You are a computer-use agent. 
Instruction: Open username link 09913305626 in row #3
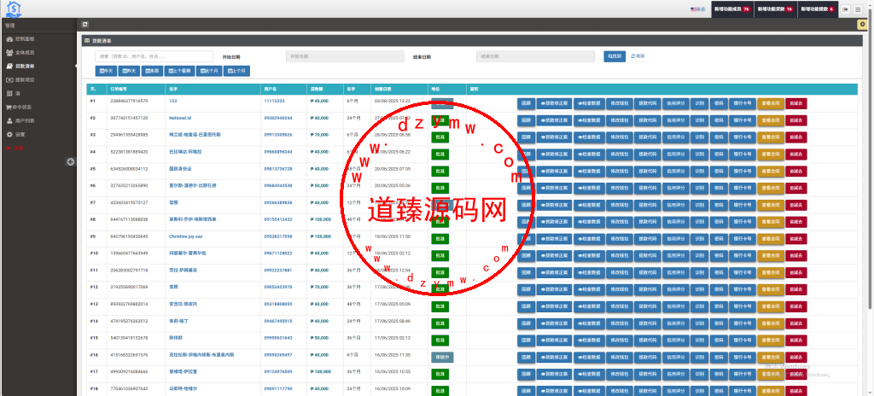click(x=277, y=134)
